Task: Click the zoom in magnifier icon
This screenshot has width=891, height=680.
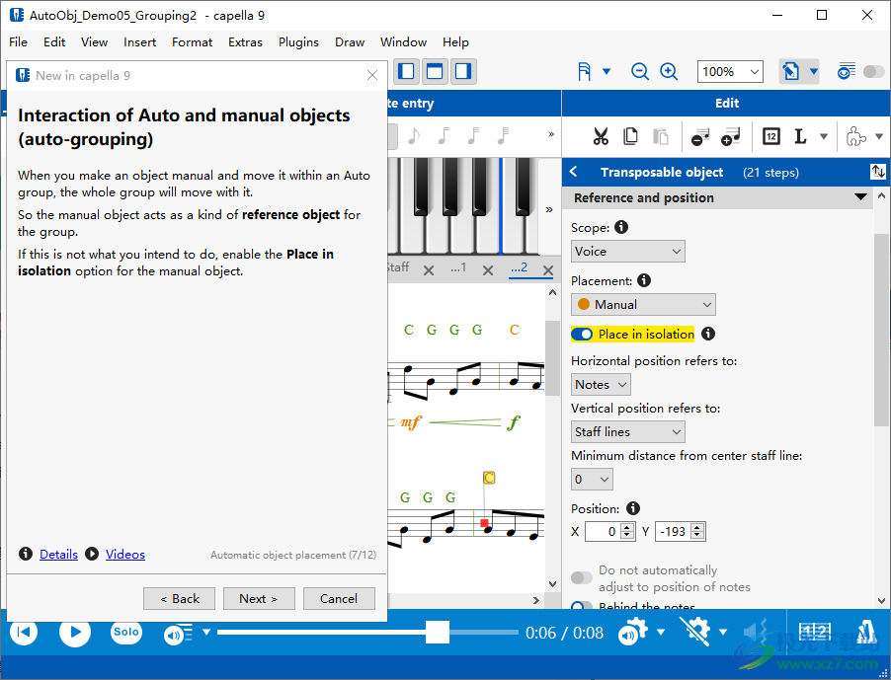Action: [669, 71]
